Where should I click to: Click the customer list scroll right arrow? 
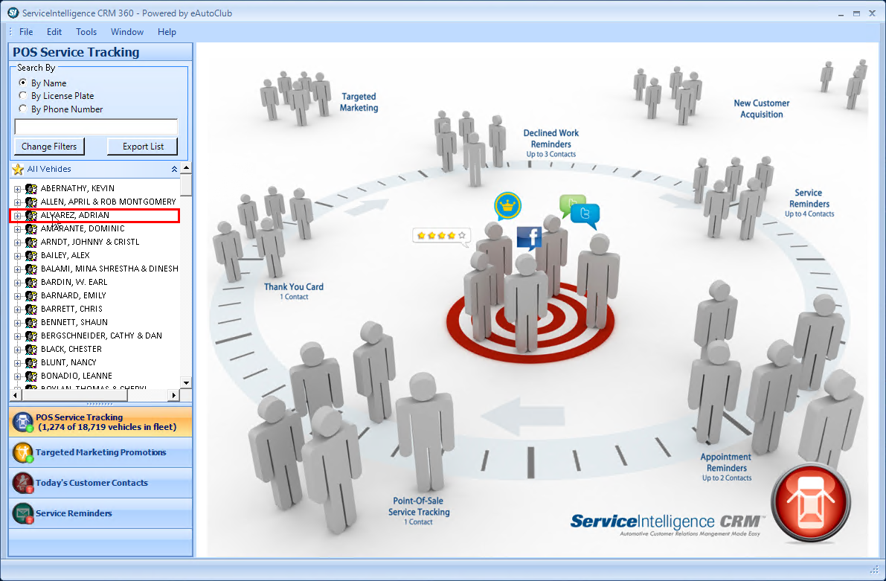pyautogui.click(x=174, y=395)
